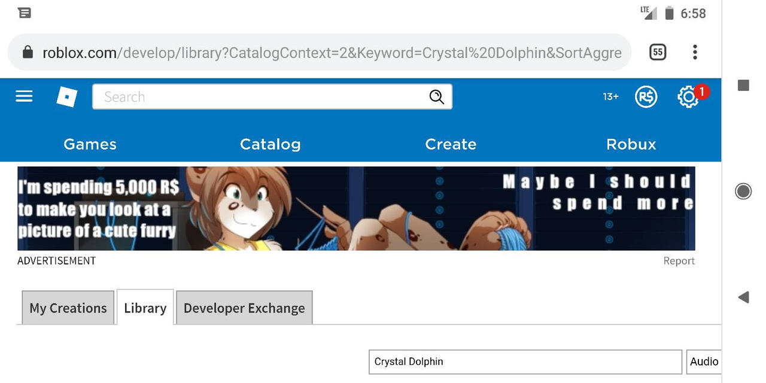Screen dimensions: 766x383
Task: Open Chrome's three-dot overflow menu
Action: click(695, 52)
